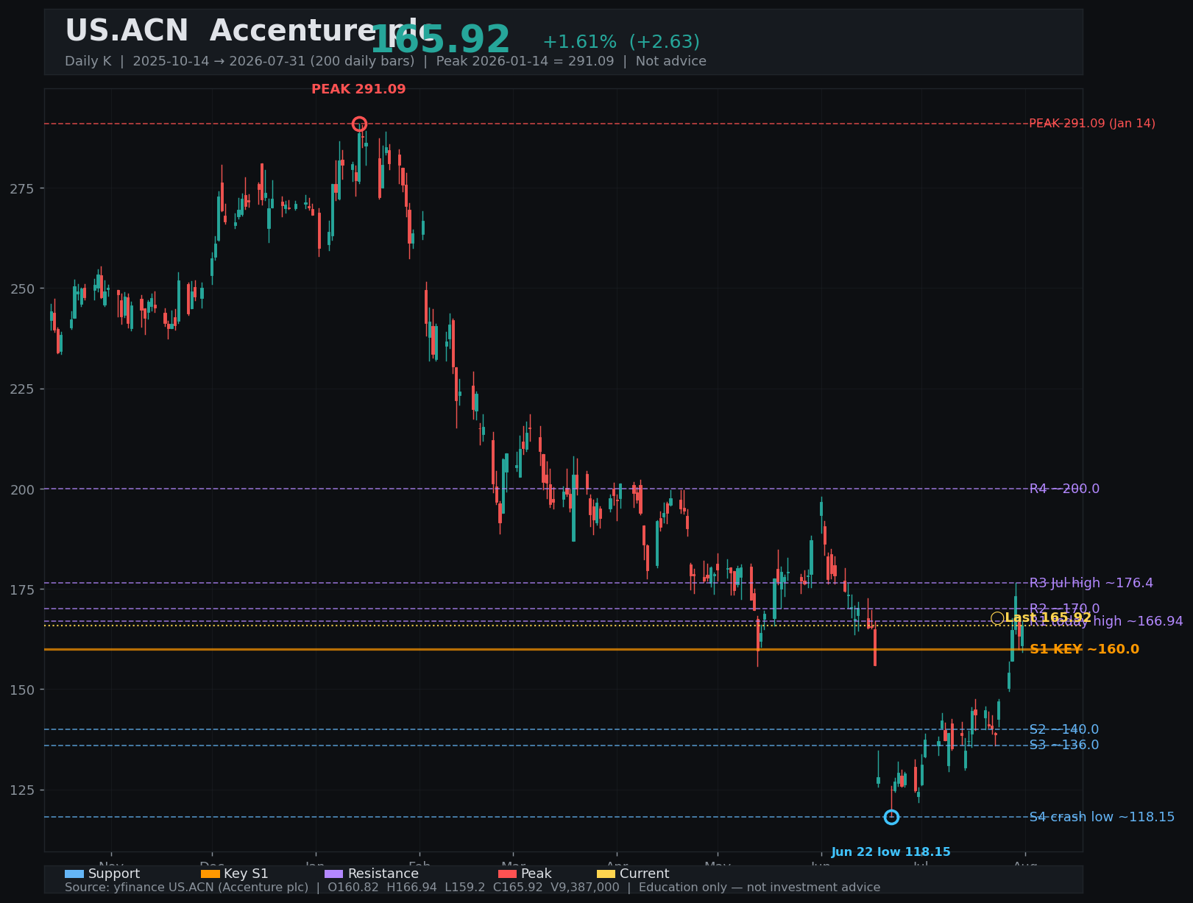
Task: Click the "Jun 22 low 118.15" annotation
Action: [891, 852]
